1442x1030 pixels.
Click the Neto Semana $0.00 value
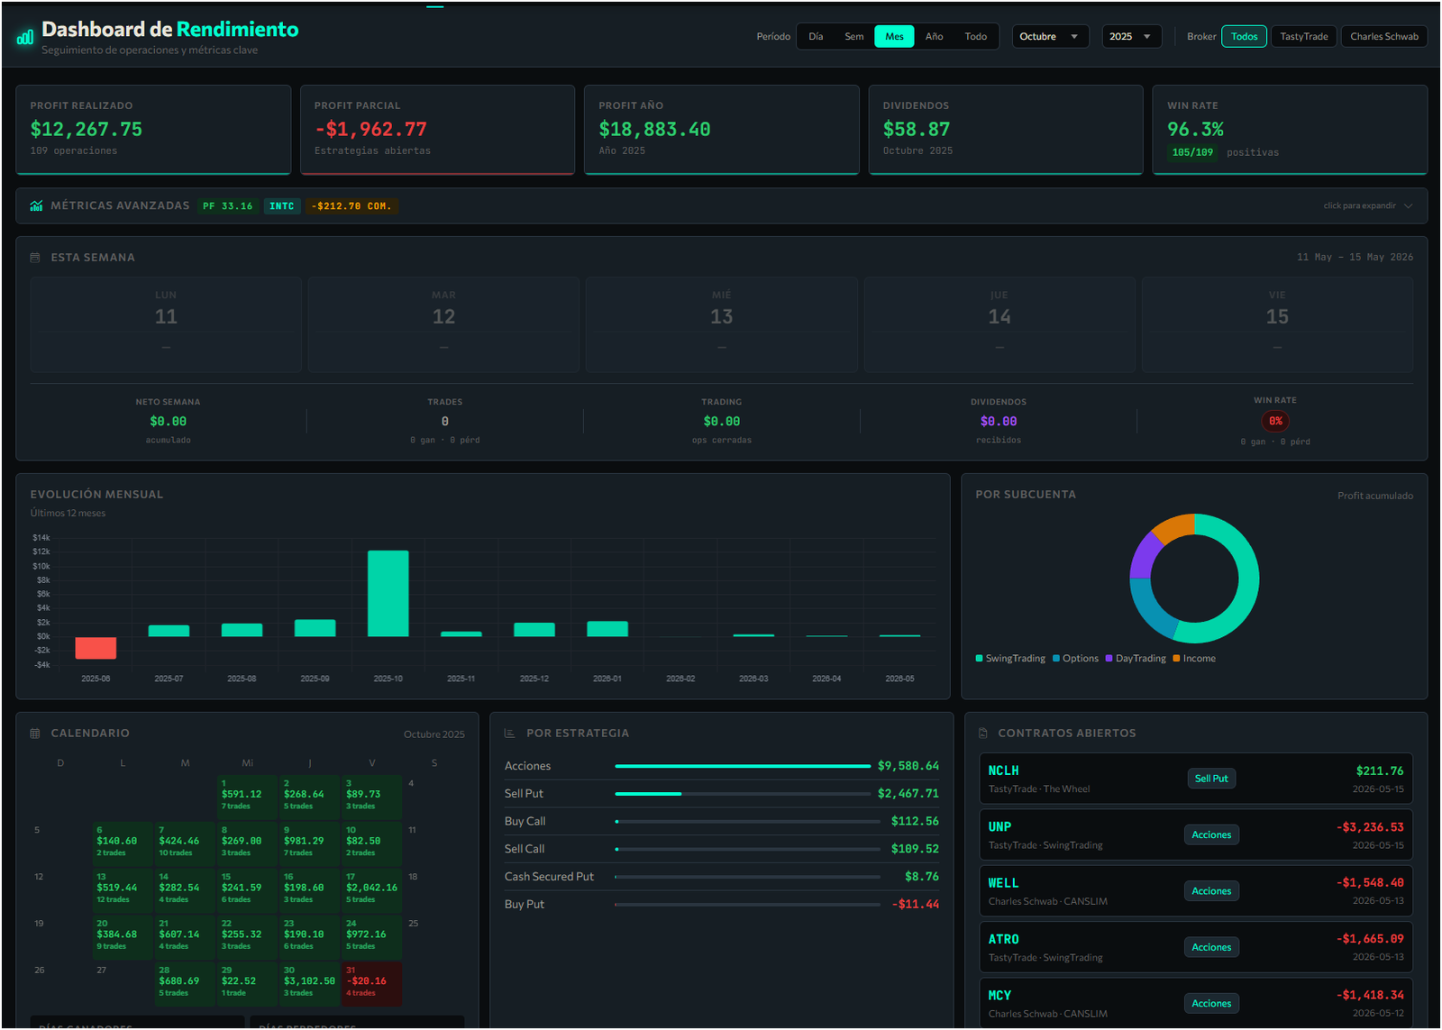pyautogui.click(x=169, y=422)
